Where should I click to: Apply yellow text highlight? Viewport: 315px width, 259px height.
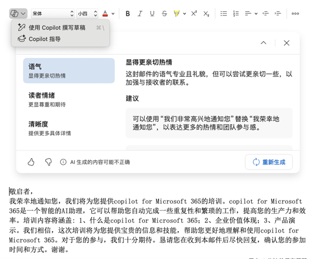[x=176, y=14]
